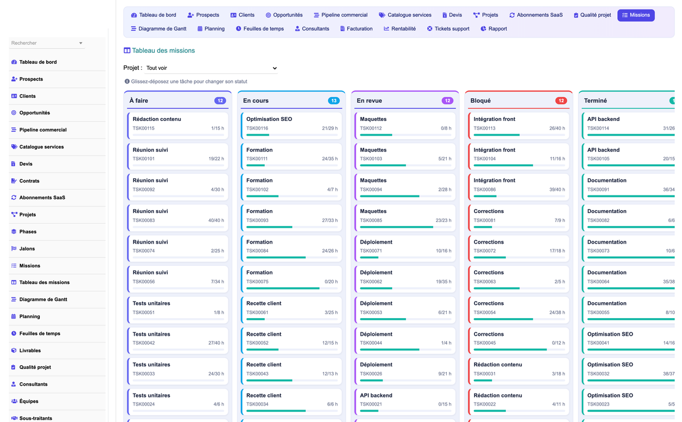Open Phases from the sidebar
This screenshot has width=682, height=422.
[57, 232]
